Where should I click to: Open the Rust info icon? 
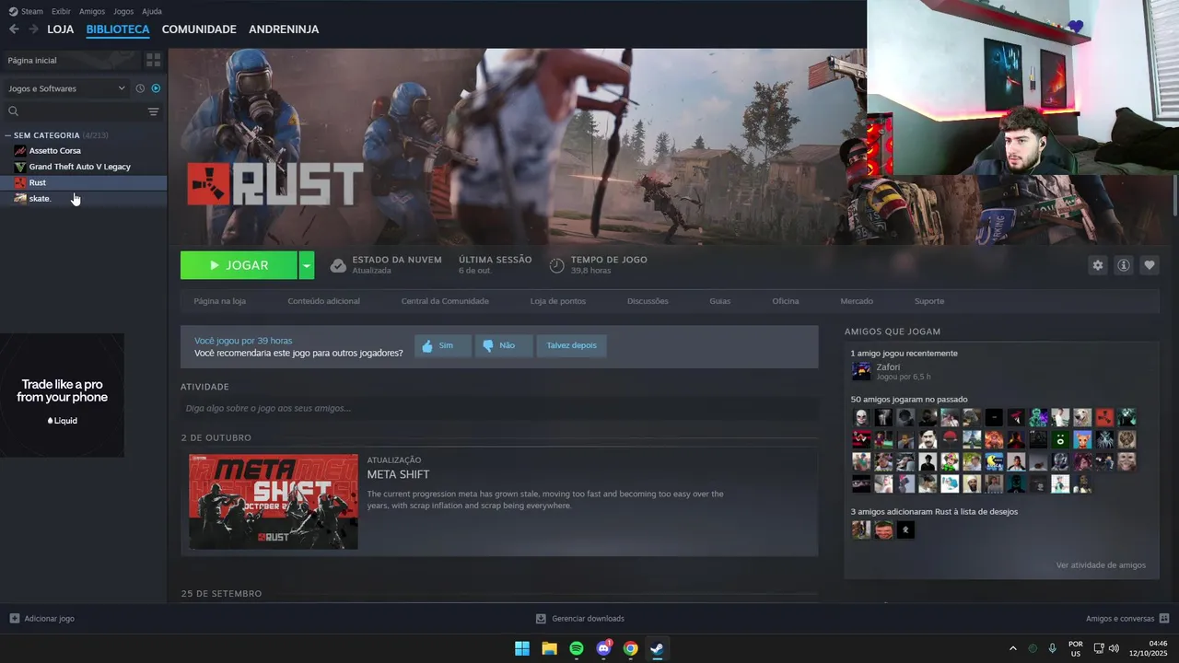coord(1124,265)
